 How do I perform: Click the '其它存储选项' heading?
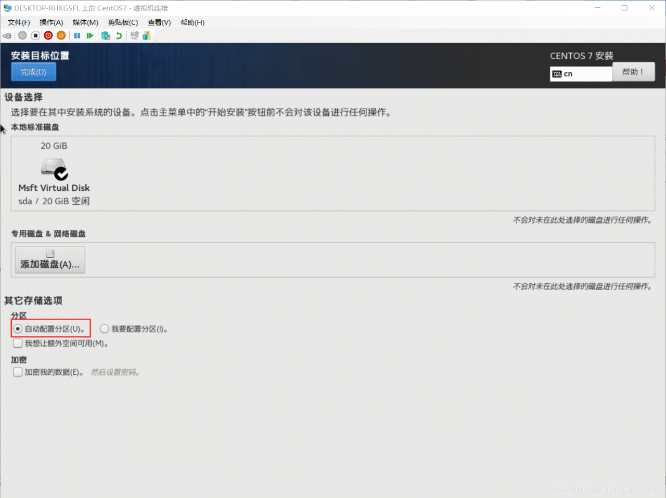point(33,300)
